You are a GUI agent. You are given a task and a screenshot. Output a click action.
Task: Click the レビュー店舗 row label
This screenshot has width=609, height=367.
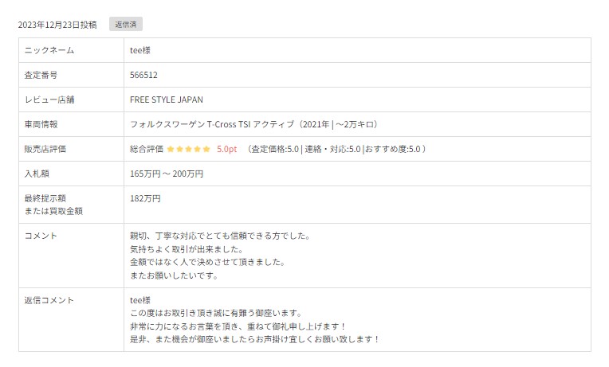pos(49,100)
